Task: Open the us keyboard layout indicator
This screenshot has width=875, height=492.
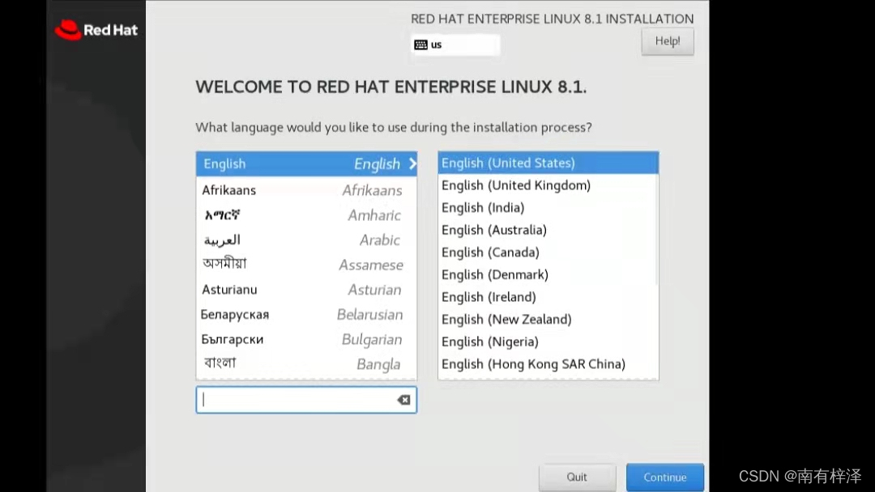Action: click(455, 45)
